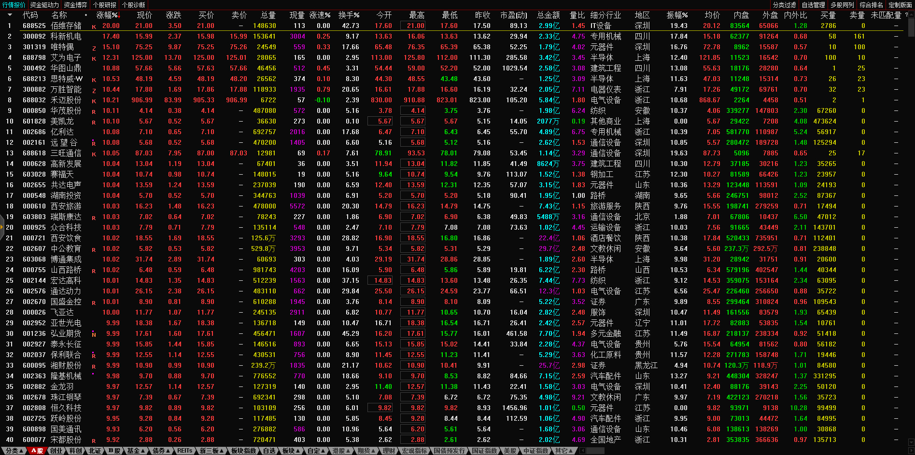
Task: Expand the 基金 tab menu
Action: point(136,451)
